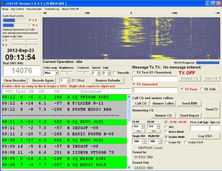
Task: Select decode row ES0IC F6KTM R-05
Action: click(64, 134)
